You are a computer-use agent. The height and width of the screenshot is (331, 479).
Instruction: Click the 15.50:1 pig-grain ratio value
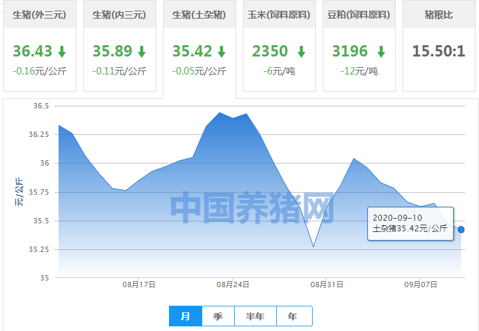pos(438,51)
